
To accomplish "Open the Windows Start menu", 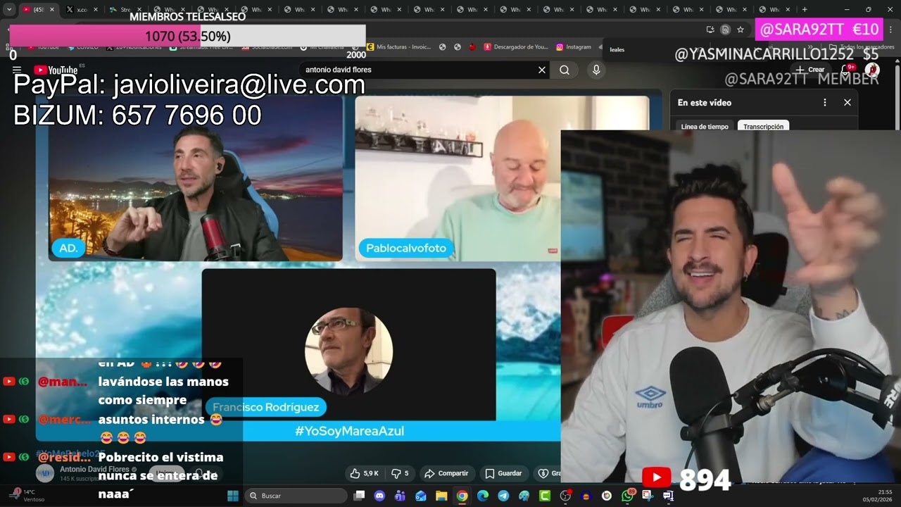I will coord(233,496).
